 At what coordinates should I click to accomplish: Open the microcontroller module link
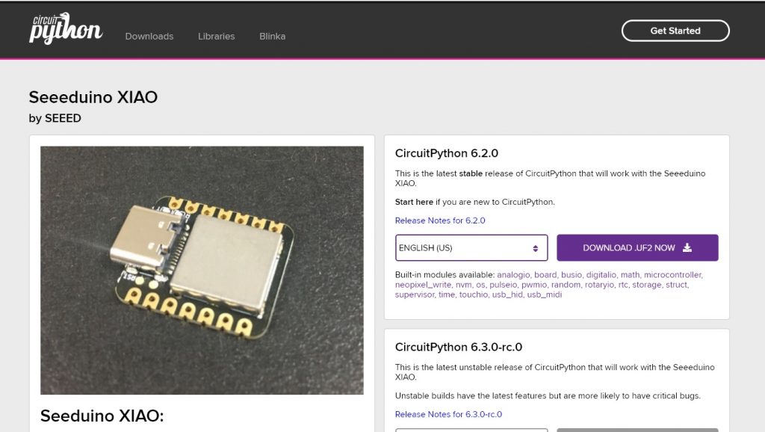coord(673,275)
